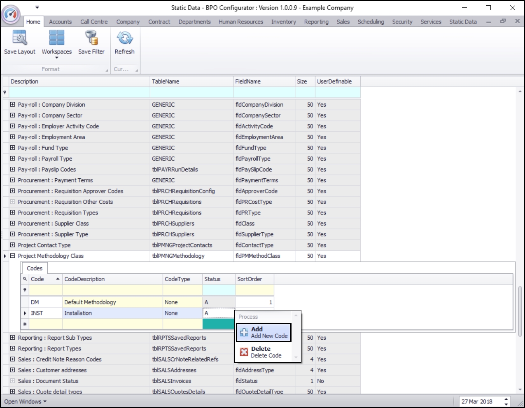Open the Static Data ribbon tab

pyautogui.click(x=463, y=22)
